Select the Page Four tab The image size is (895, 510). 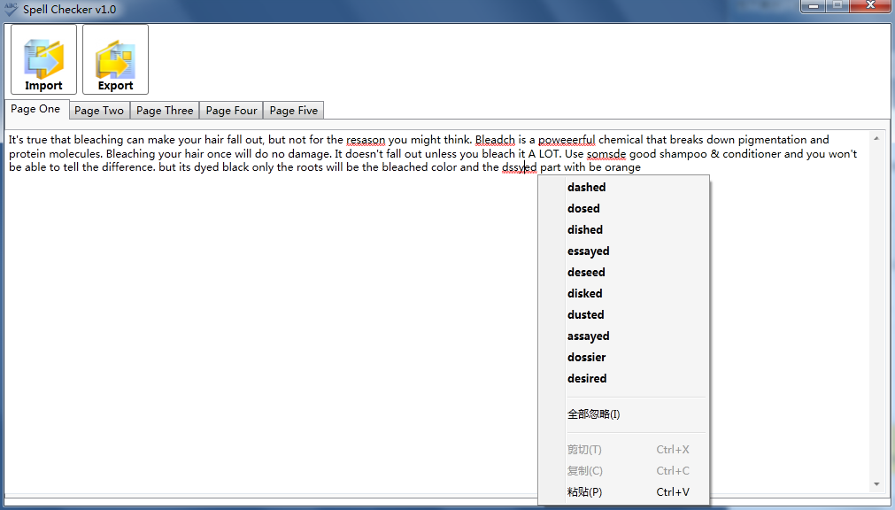pos(231,111)
